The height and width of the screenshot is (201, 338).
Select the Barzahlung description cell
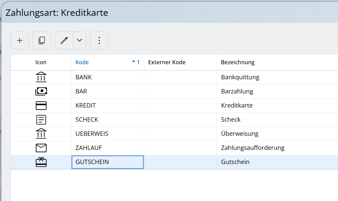coord(237,91)
